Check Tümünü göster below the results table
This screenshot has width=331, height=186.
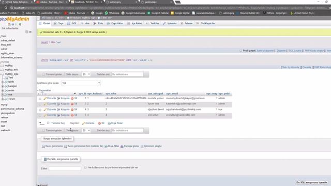pos(43,130)
